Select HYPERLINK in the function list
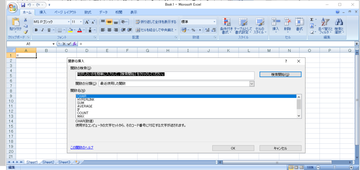The width and height of the screenshot is (360, 170). 186,100
